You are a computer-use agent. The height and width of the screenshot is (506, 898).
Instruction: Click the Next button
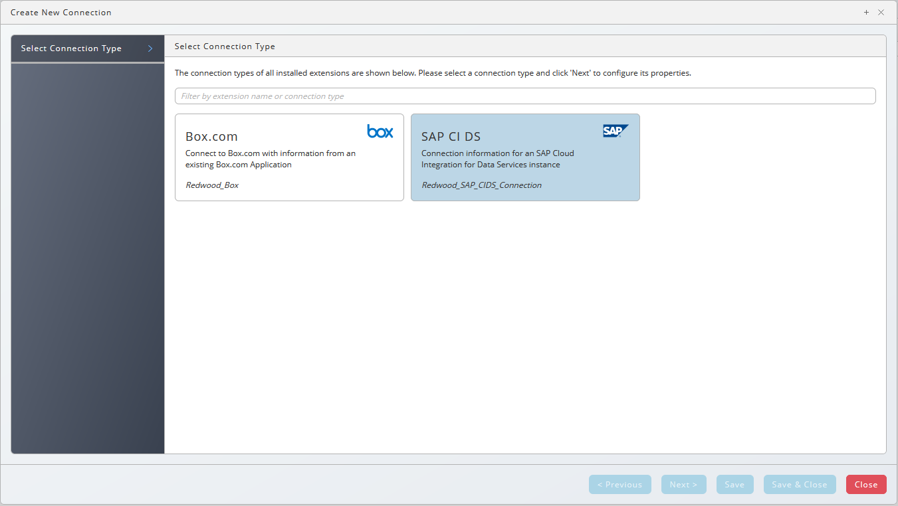684,485
